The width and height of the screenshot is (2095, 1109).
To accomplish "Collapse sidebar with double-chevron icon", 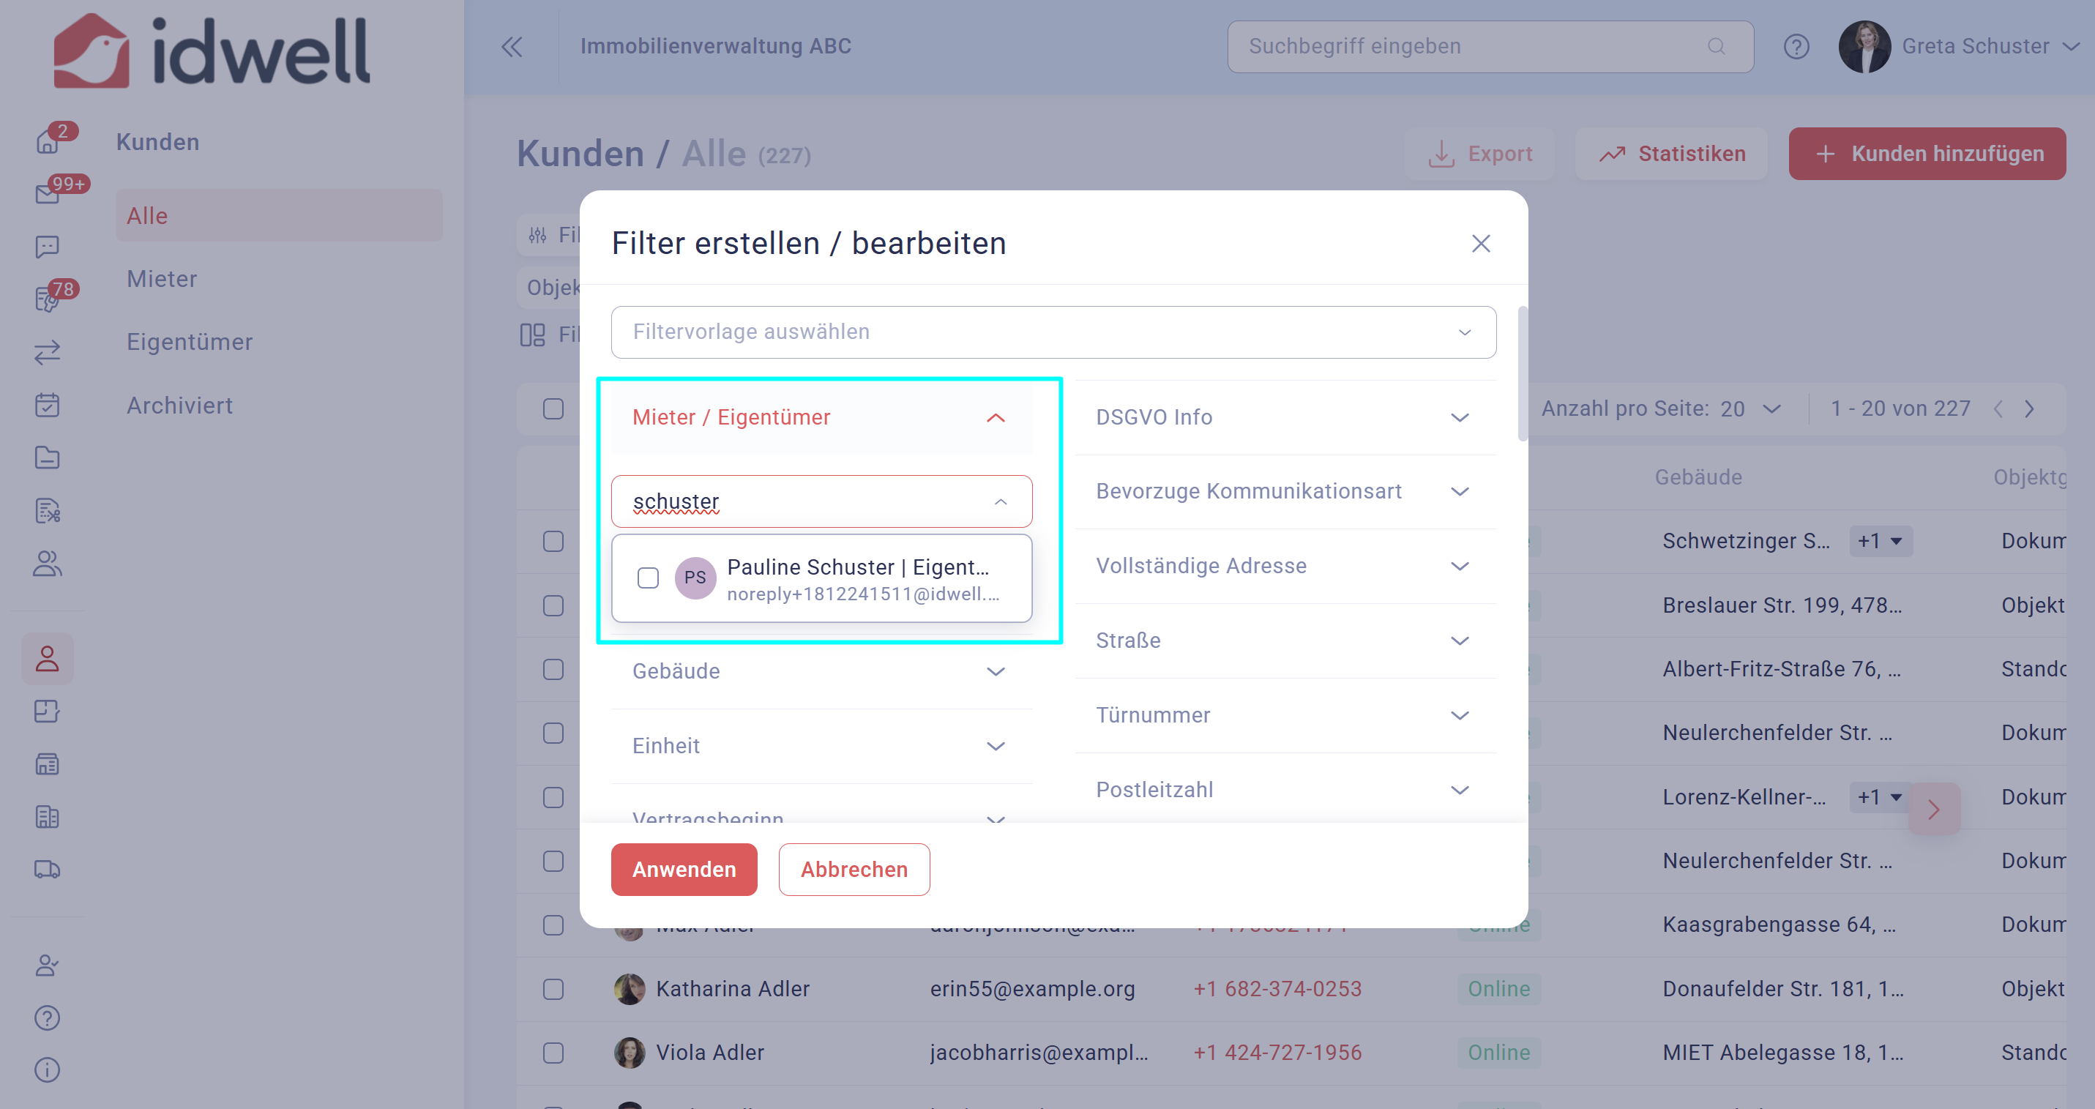I will [512, 46].
